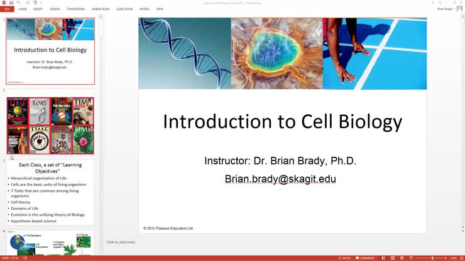Click the Next Slide arrows below vertical scrollbar
The height and width of the screenshot is (261, 465).
pos(462,230)
